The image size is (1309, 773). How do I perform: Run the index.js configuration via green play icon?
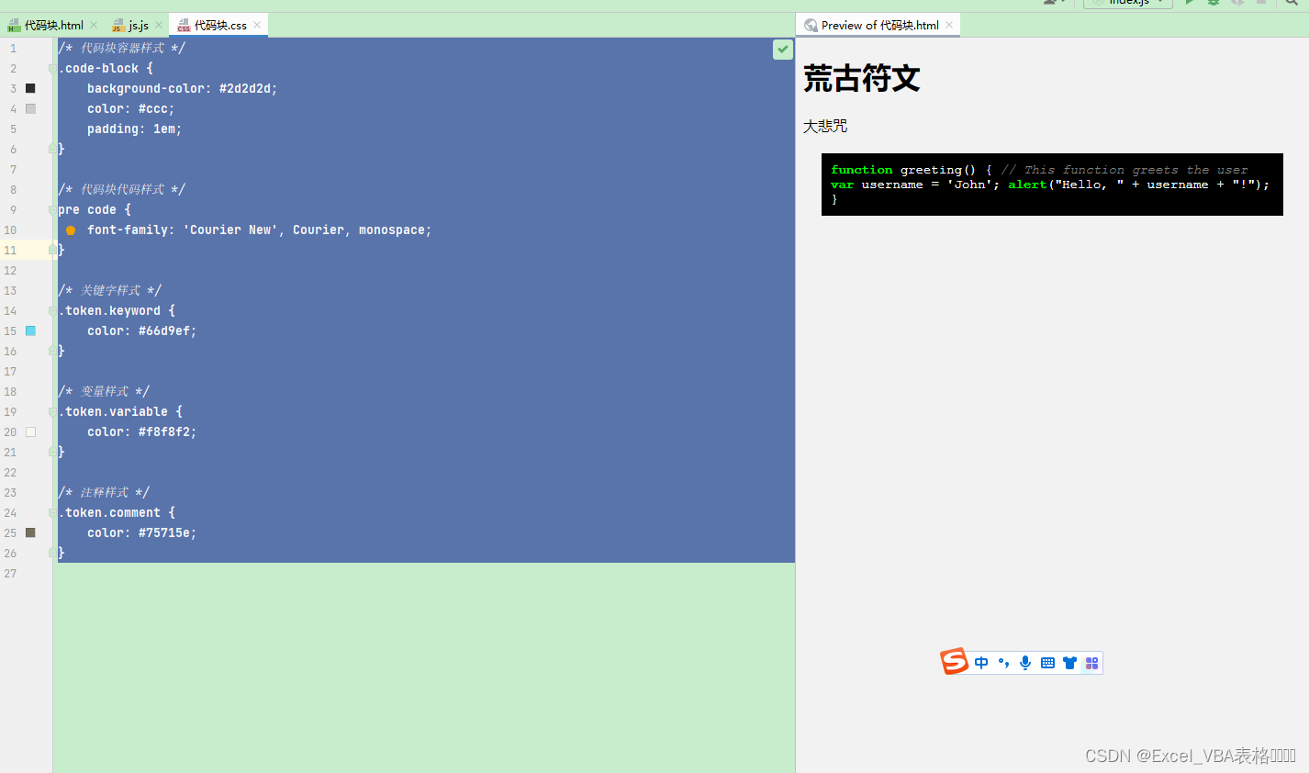[1190, 4]
